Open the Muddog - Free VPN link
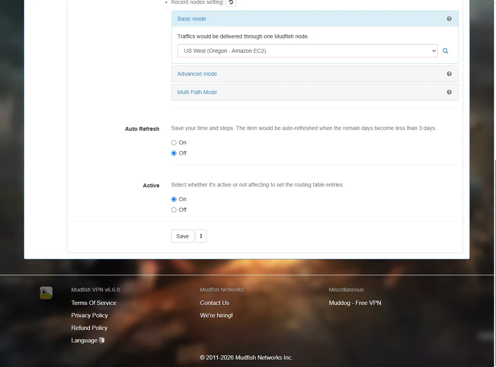Screen dimensions: 496x367 [355, 303]
